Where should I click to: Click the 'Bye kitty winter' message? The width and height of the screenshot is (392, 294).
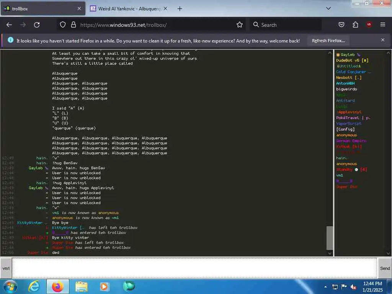point(70,237)
